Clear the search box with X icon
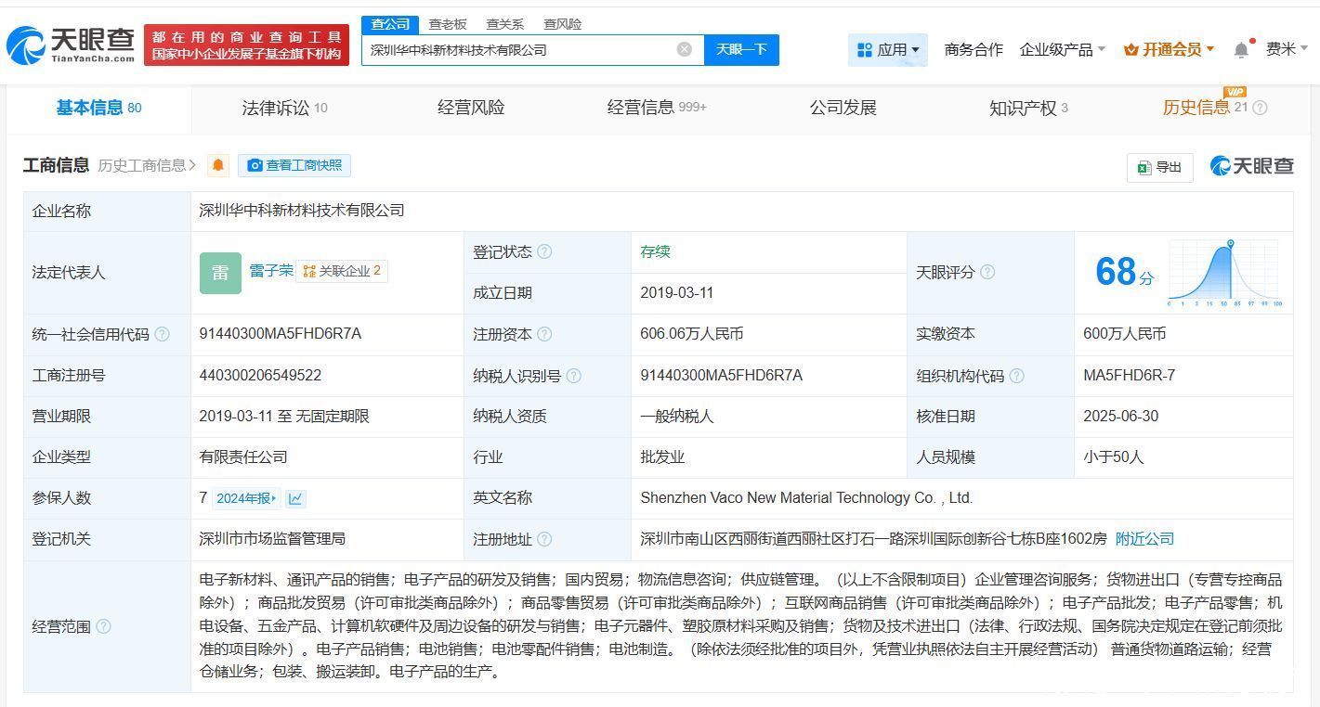Screen dimensions: 1320x707 click(x=685, y=49)
